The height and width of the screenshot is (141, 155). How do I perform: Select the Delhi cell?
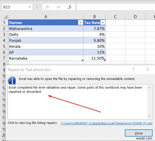pos(46,34)
